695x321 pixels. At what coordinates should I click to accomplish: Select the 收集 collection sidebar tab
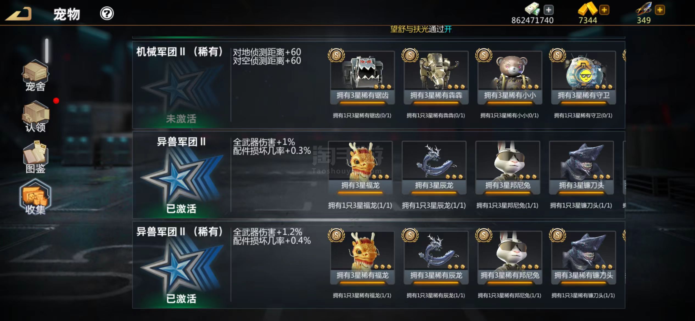pyautogui.click(x=35, y=198)
